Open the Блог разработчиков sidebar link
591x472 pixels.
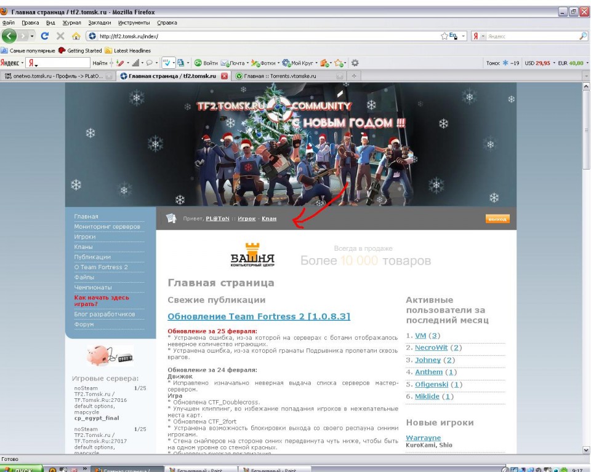point(105,314)
